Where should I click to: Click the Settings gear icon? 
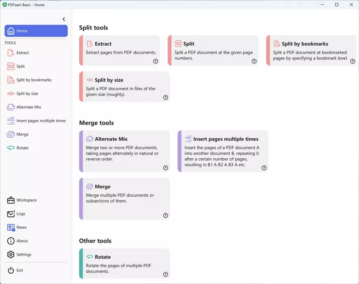click(11, 255)
